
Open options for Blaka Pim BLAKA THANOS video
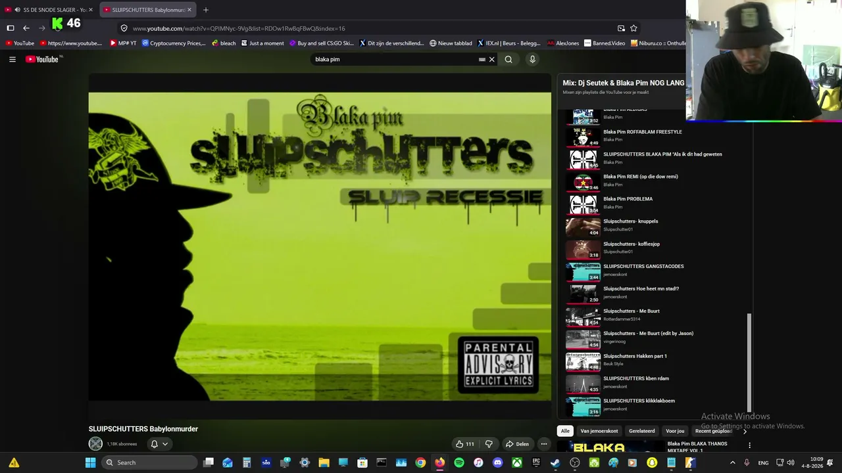click(x=749, y=445)
